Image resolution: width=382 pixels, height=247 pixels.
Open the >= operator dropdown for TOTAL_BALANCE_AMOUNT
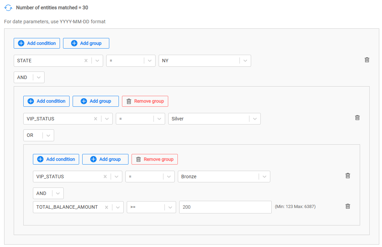[x=170, y=207]
